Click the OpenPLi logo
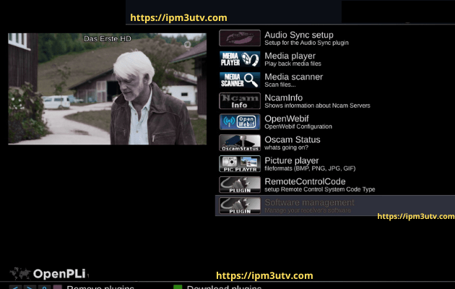Viewport: 455px width, 289px height. point(48,274)
